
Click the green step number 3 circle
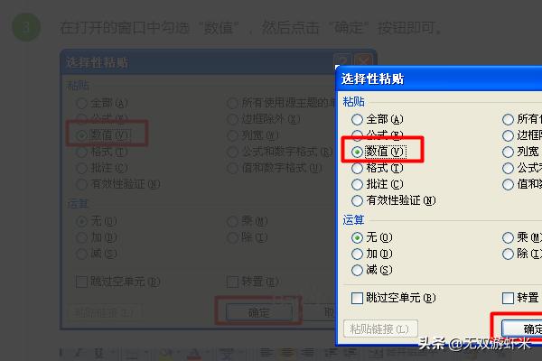26,27
